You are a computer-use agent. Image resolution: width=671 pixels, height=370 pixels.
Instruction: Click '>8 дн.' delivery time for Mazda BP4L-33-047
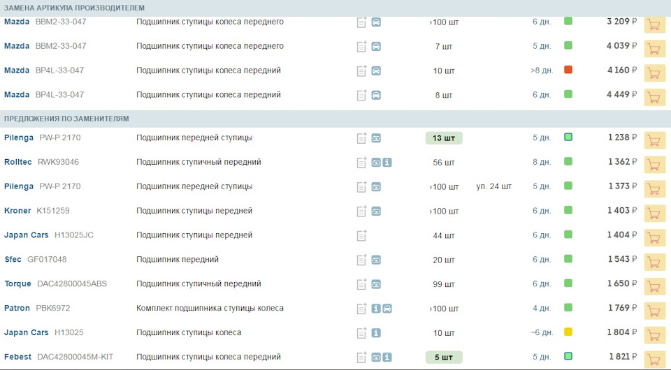(x=542, y=71)
